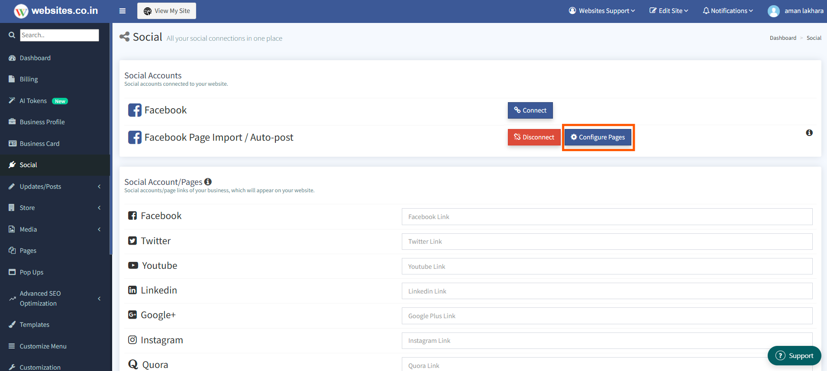Expand the Advanced SEO Optimization arrow
Screen dimensions: 827x371
point(99,298)
